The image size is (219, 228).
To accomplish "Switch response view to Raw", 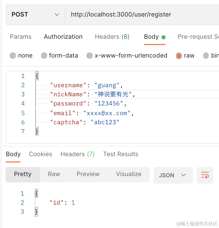I will pyautogui.click(x=54, y=174).
